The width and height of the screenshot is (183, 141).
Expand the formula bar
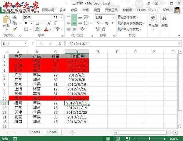(x=179, y=44)
